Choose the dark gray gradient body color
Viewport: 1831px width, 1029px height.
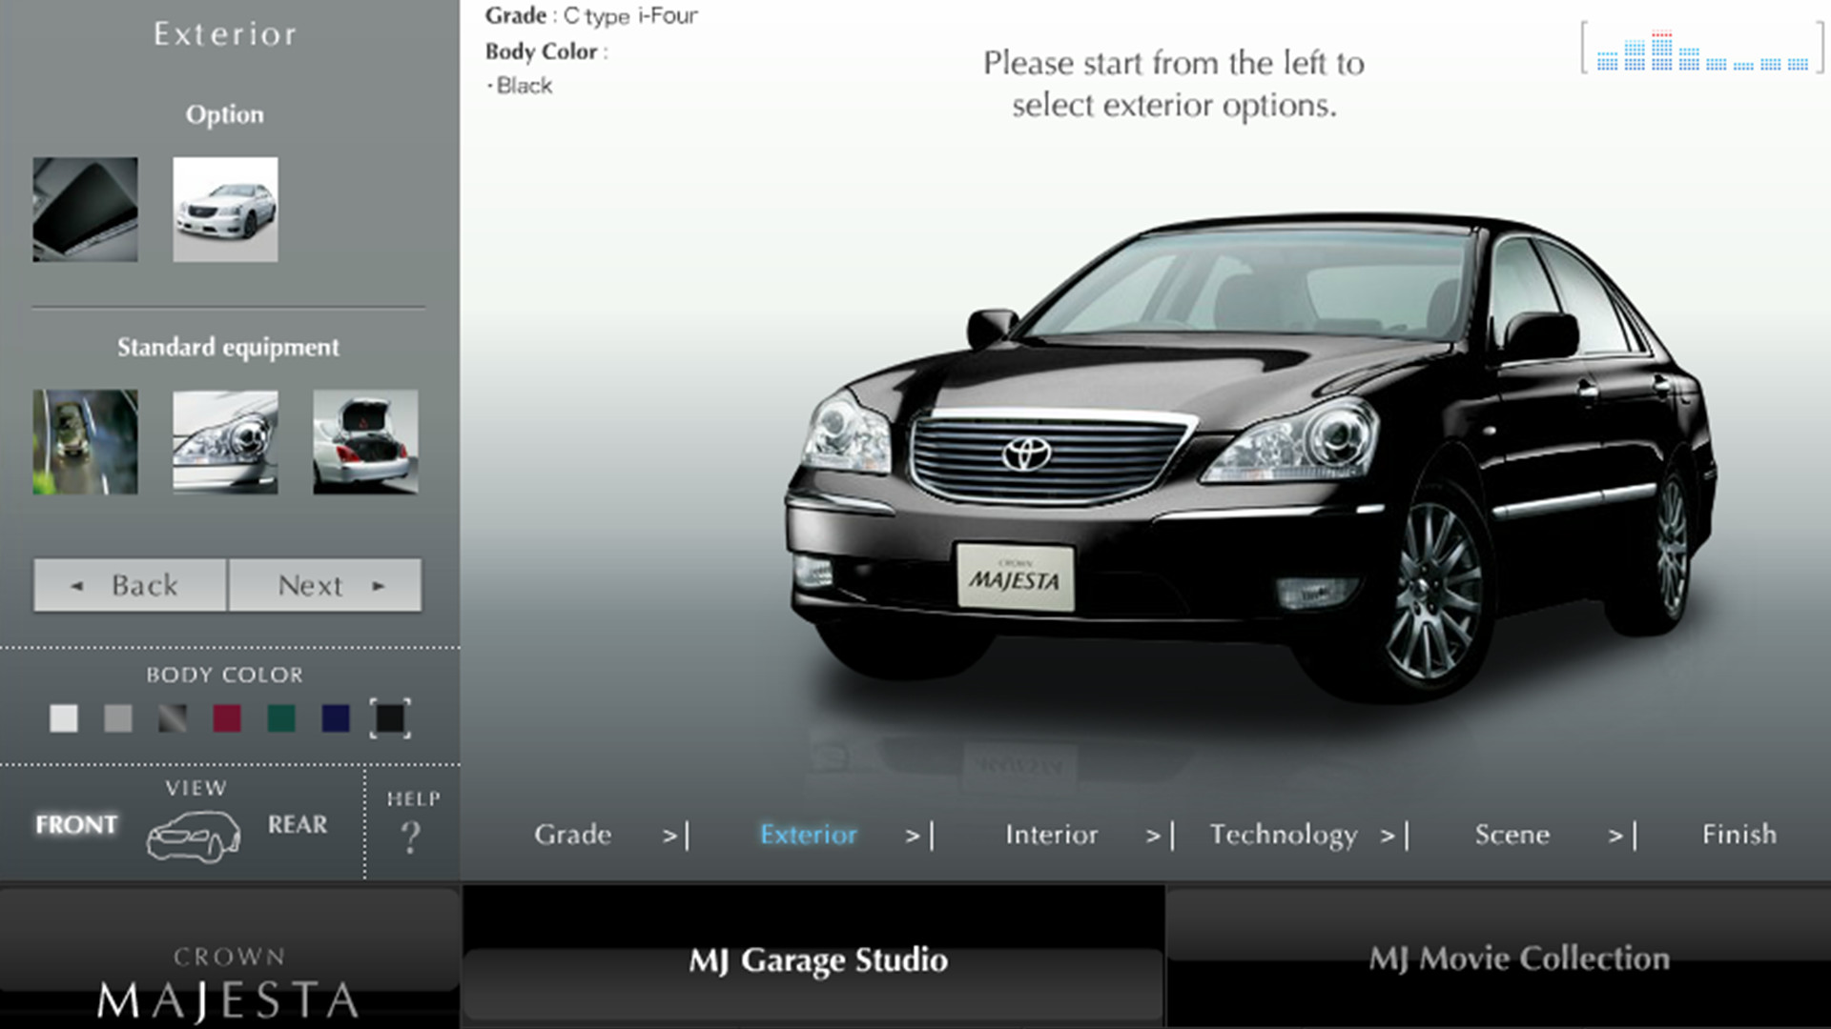coord(173,718)
